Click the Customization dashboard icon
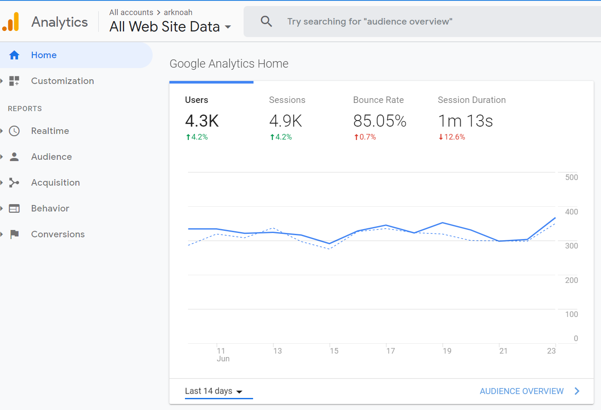The image size is (601, 410). [x=14, y=81]
